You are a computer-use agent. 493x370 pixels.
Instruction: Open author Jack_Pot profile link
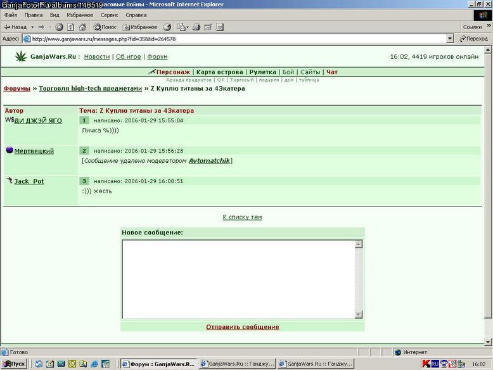pos(29,181)
